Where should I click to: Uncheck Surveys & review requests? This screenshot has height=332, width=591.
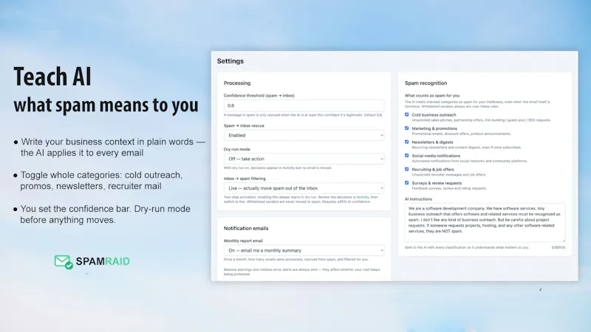point(407,182)
